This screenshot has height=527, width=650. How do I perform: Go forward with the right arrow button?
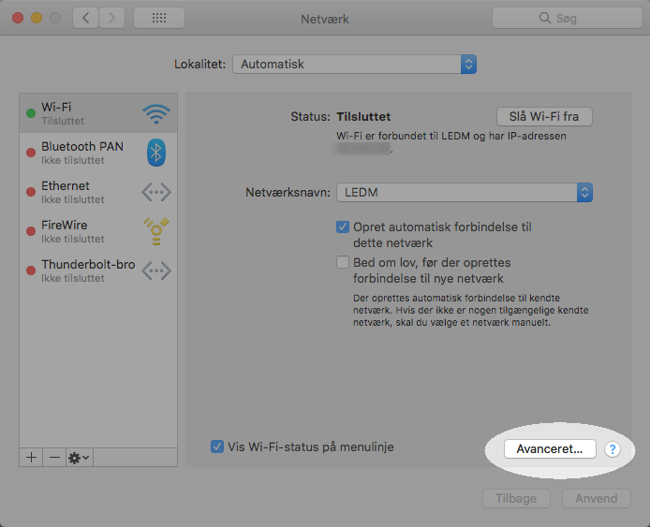tap(112, 18)
